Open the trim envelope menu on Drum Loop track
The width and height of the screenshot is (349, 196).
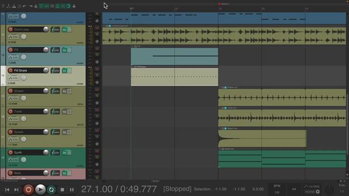point(13,37)
